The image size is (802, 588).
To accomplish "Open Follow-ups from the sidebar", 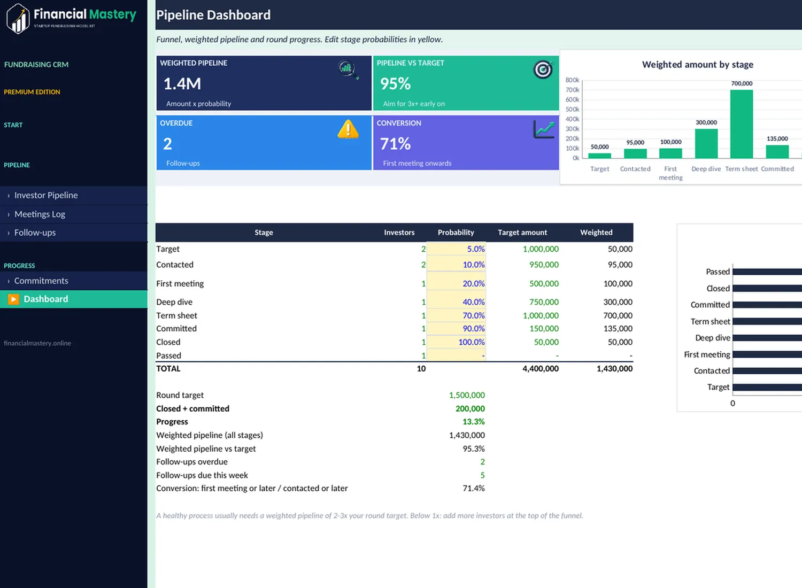I will tap(74, 233).
